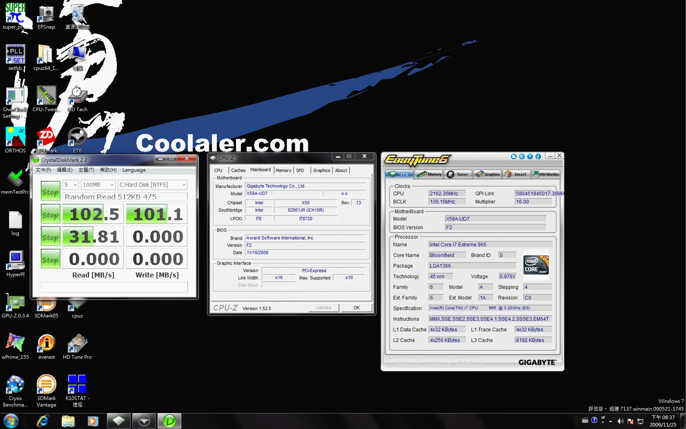686x429 pixels.
Task: Click Stop beside the 31.81 read result
Action: (51, 237)
